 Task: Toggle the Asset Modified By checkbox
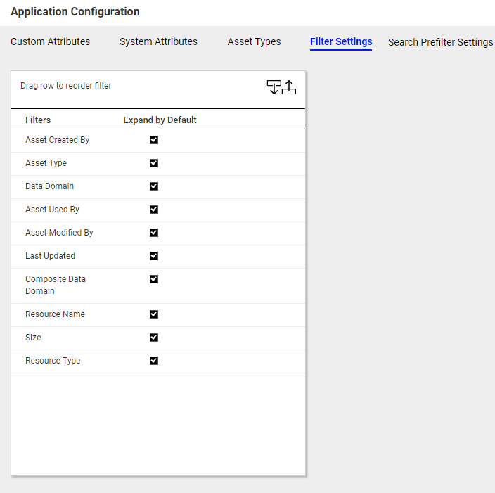[154, 233]
